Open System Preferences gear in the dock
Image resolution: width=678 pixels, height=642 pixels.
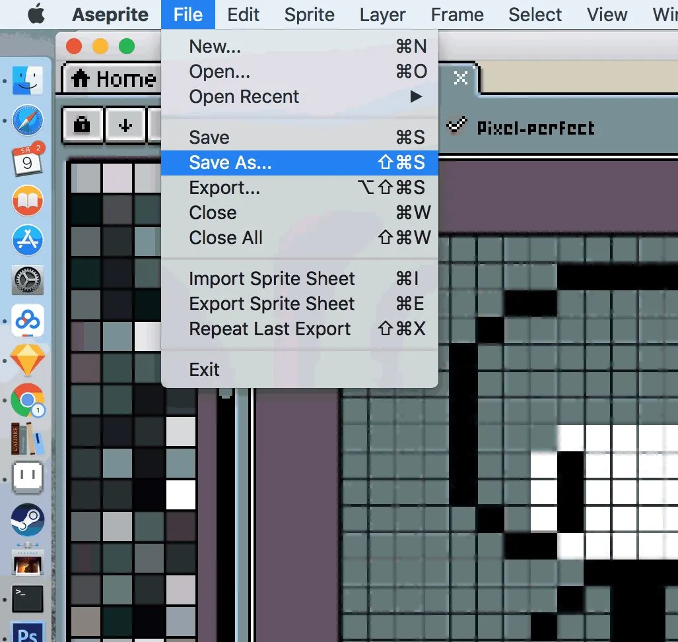click(27, 280)
